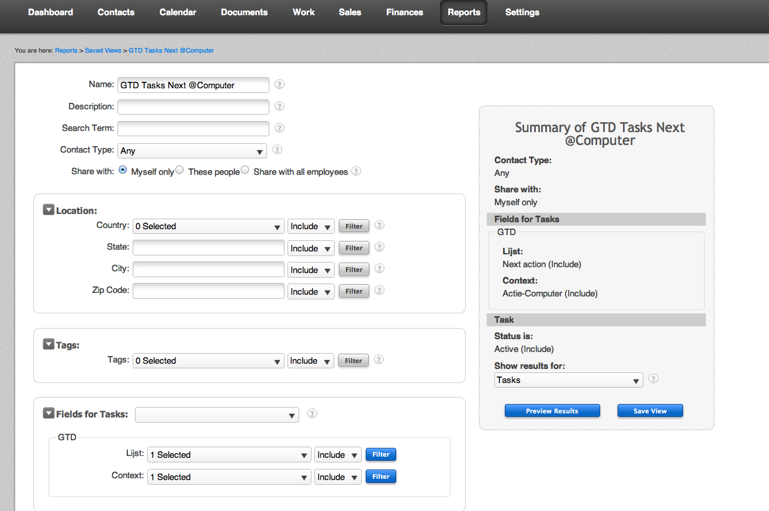Open the Contact Type dropdown
The width and height of the screenshot is (769, 511).
coord(192,151)
